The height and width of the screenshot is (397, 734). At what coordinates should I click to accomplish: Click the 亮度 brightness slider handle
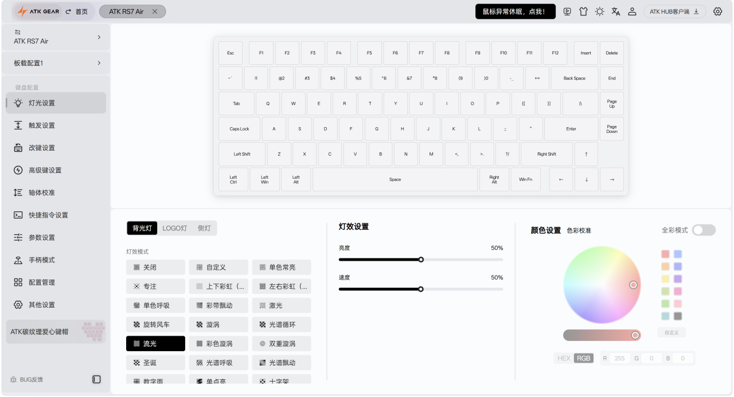click(421, 260)
